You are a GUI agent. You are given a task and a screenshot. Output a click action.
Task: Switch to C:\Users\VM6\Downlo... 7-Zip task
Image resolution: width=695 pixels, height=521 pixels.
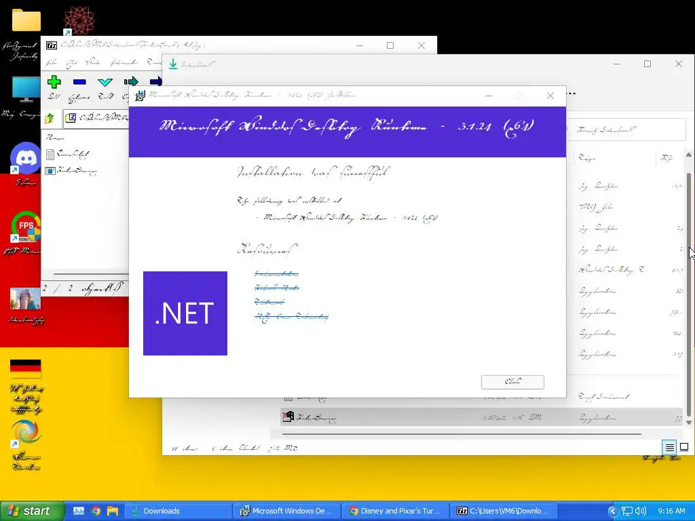tap(504, 511)
